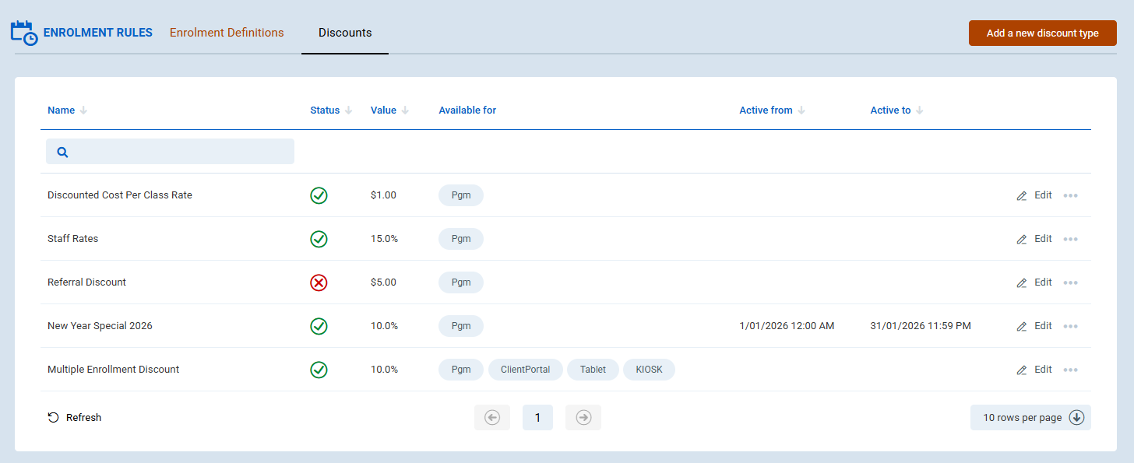This screenshot has height=463, width=1134.
Task: Sort by the Active from column
Action: tap(766, 110)
